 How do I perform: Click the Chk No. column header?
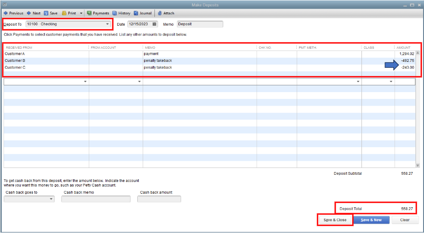click(265, 47)
